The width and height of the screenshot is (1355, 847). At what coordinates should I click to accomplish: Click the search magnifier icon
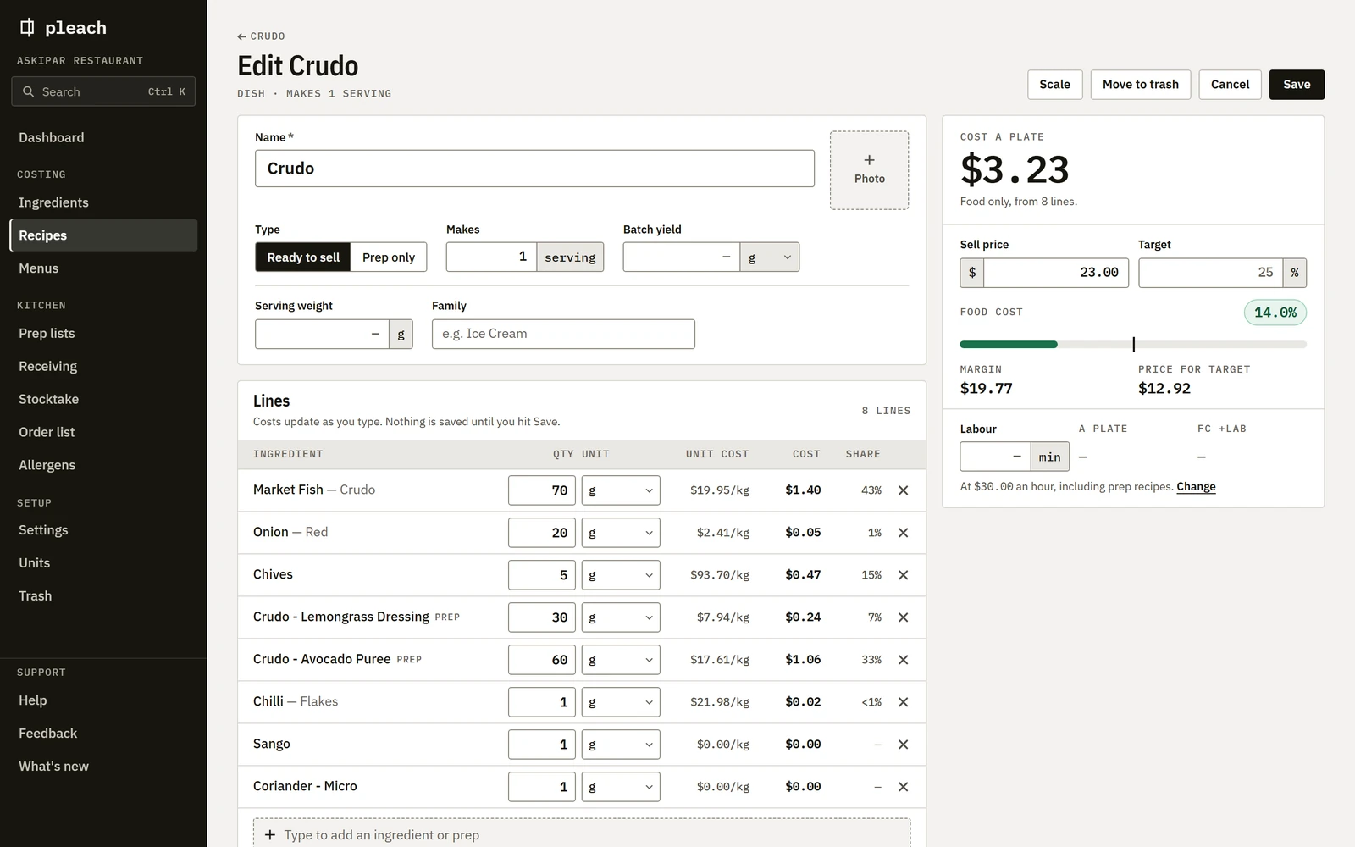[x=29, y=91]
